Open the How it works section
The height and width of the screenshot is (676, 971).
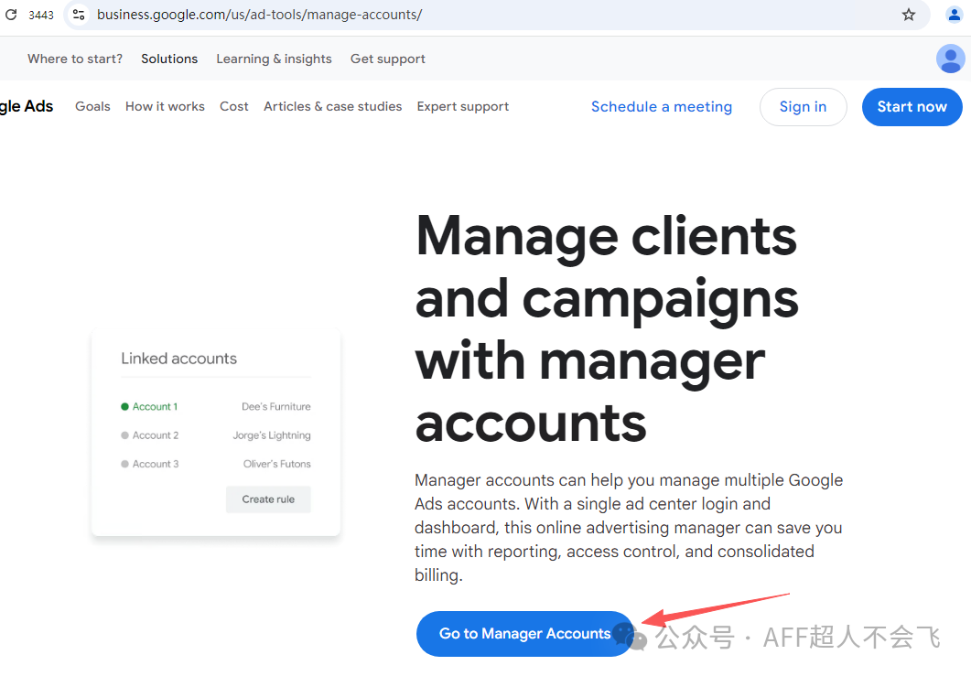165,106
